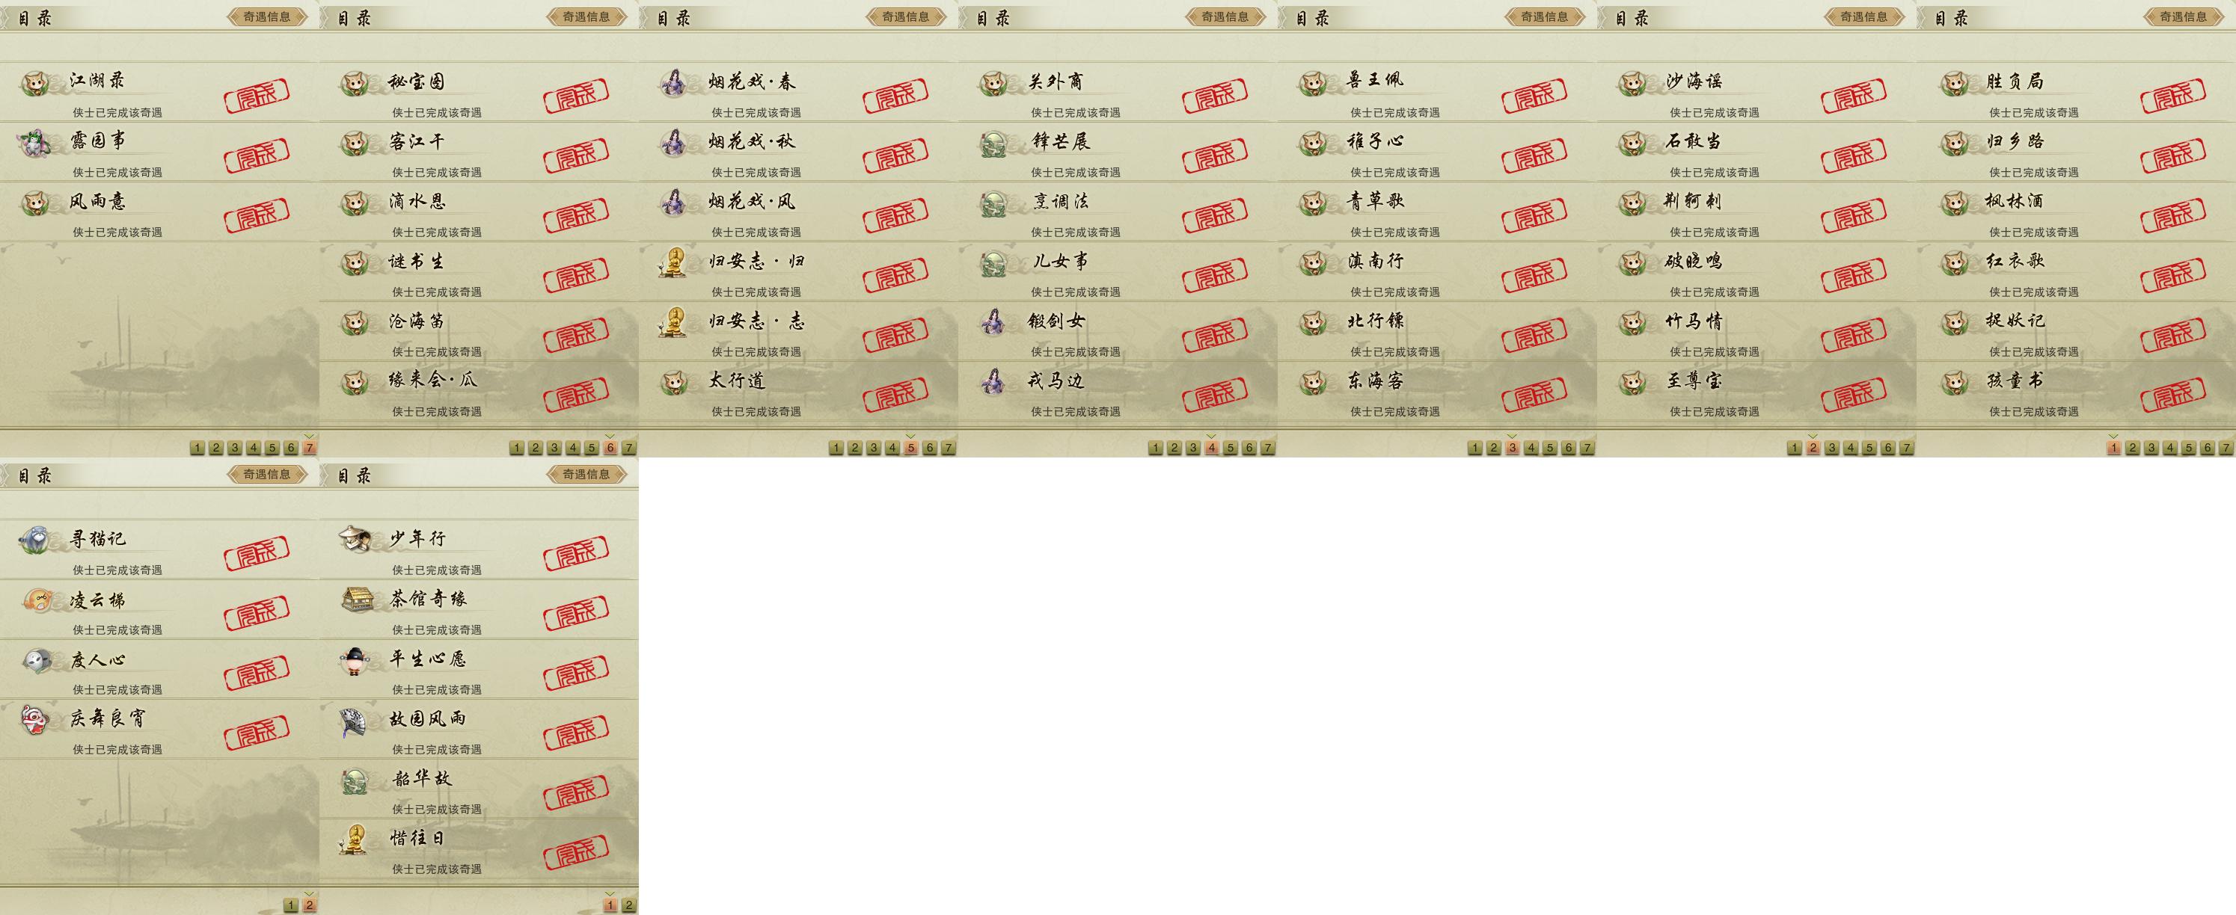
Task: Go to page 1 below the 风雨意 list
Action: coord(197,448)
